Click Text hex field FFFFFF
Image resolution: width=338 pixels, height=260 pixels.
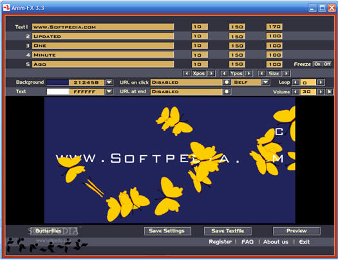click(86, 91)
